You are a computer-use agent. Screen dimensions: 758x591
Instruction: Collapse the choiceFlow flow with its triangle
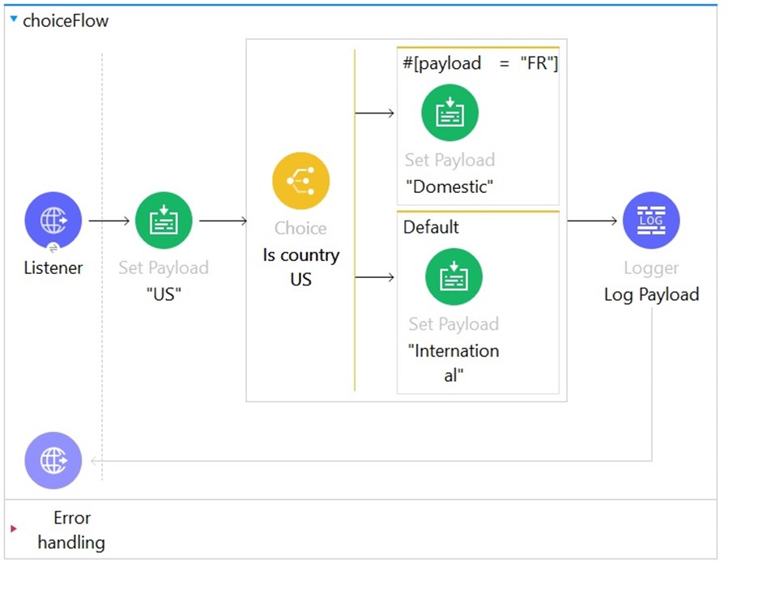pos(13,19)
